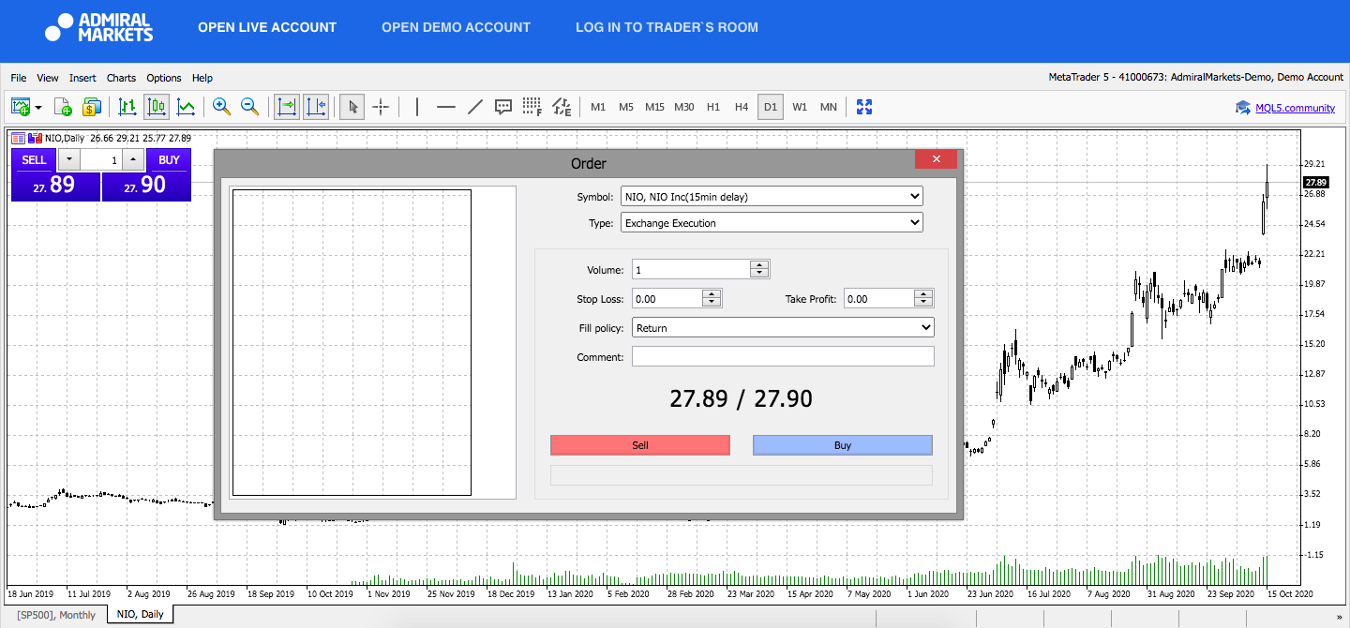Switch chart to candlesticks icon
The height and width of the screenshot is (628, 1350).
157,107
